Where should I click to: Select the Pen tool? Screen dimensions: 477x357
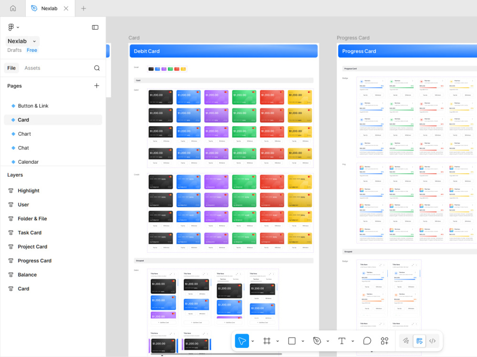click(317, 341)
